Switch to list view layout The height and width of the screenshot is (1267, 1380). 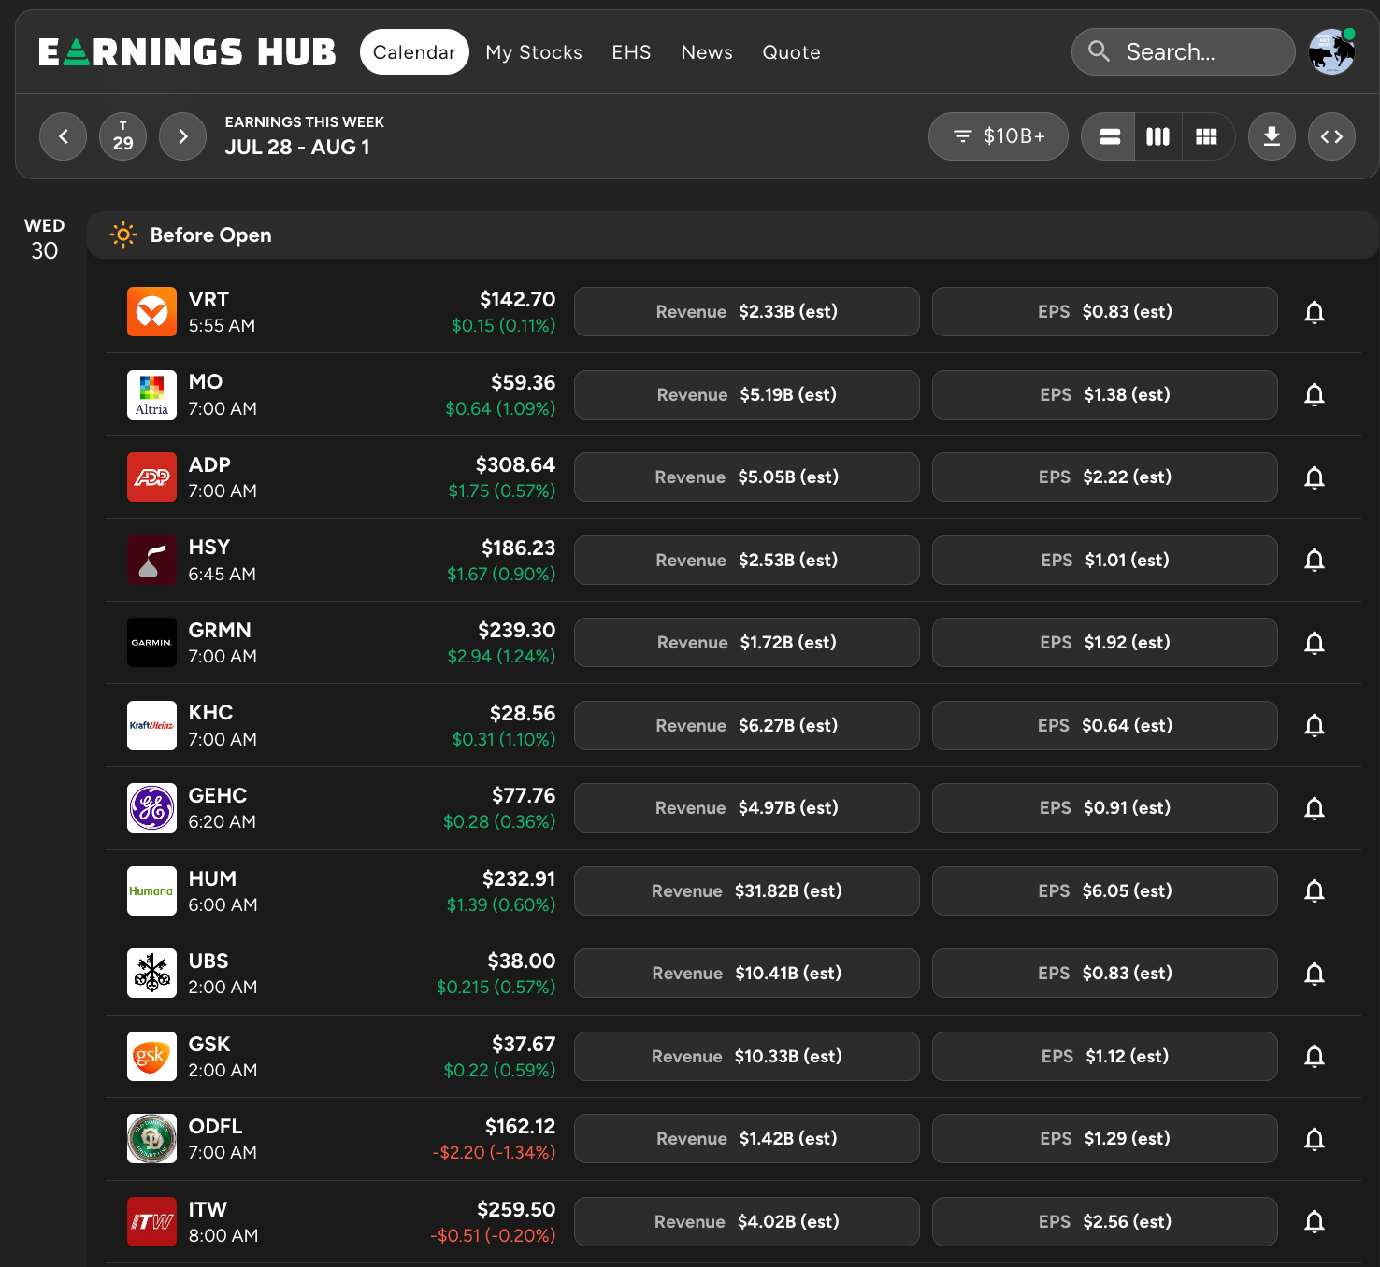coord(1109,136)
